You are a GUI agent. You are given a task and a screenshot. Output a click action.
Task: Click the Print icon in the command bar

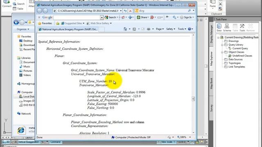pyautogui.click(x=149, y=29)
